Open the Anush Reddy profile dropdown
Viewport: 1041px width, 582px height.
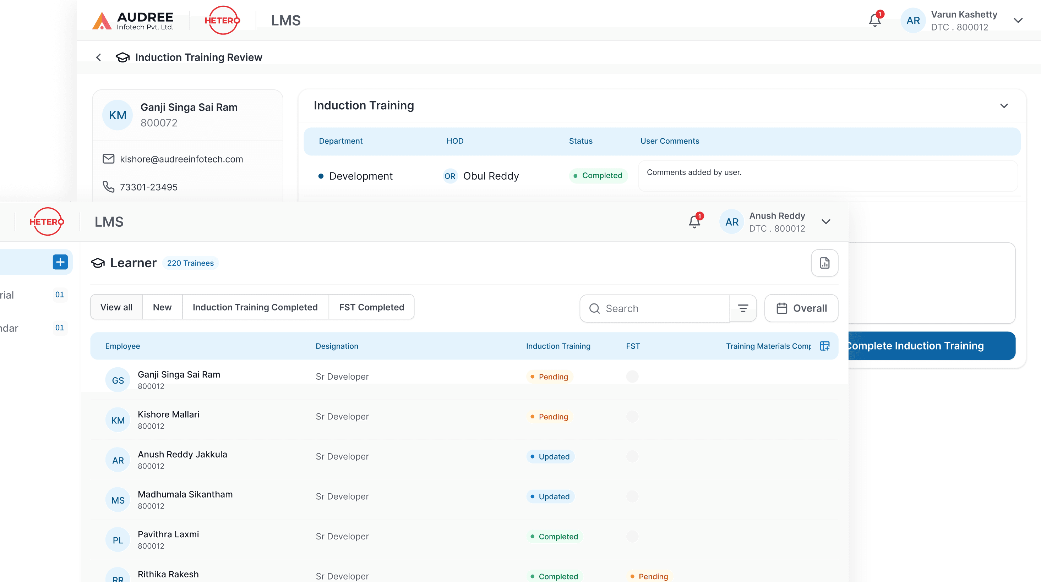pos(826,221)
